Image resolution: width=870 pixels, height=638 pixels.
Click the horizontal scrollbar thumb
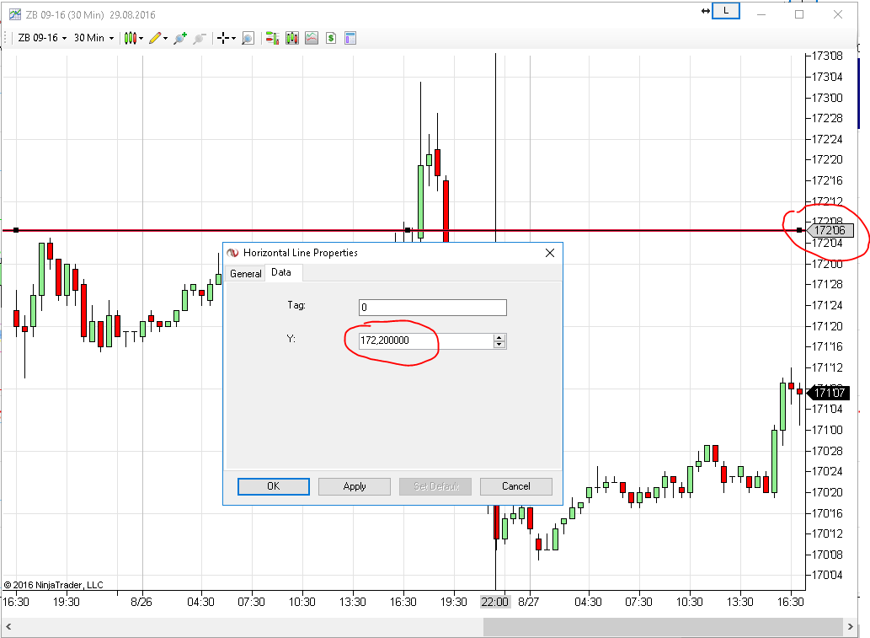[x=664, y=626]
